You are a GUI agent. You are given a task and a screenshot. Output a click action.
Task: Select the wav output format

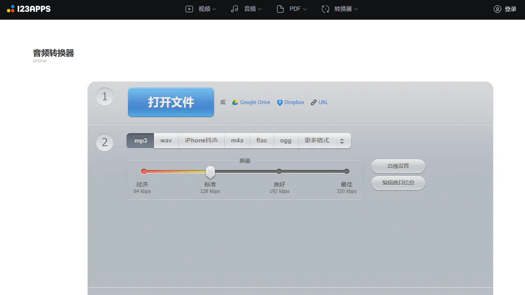(166, 141)
